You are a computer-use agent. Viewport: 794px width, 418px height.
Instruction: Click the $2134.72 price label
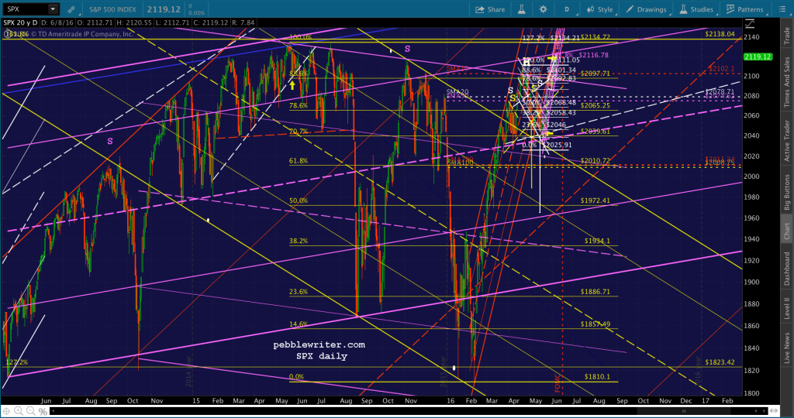coord(595,37)
